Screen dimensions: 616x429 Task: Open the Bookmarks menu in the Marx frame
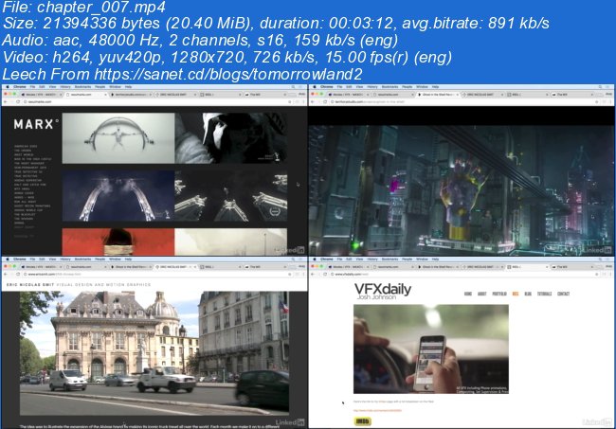click(82, 87)
